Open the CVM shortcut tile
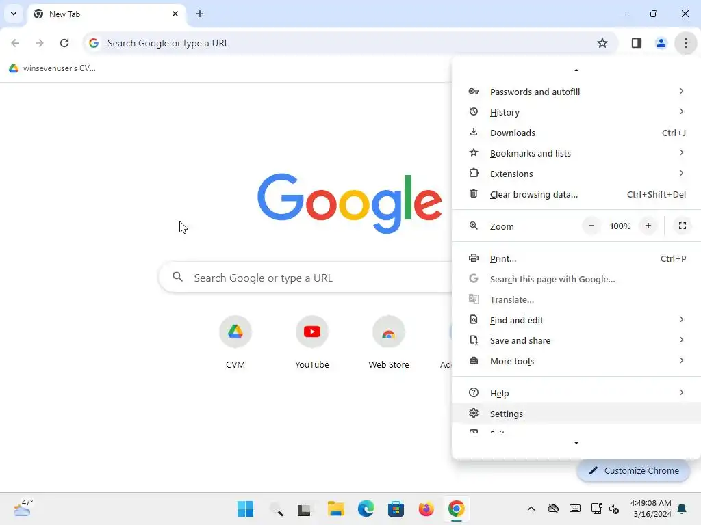The height and width of the screenshot is (525, 701). tap(235, 343)
